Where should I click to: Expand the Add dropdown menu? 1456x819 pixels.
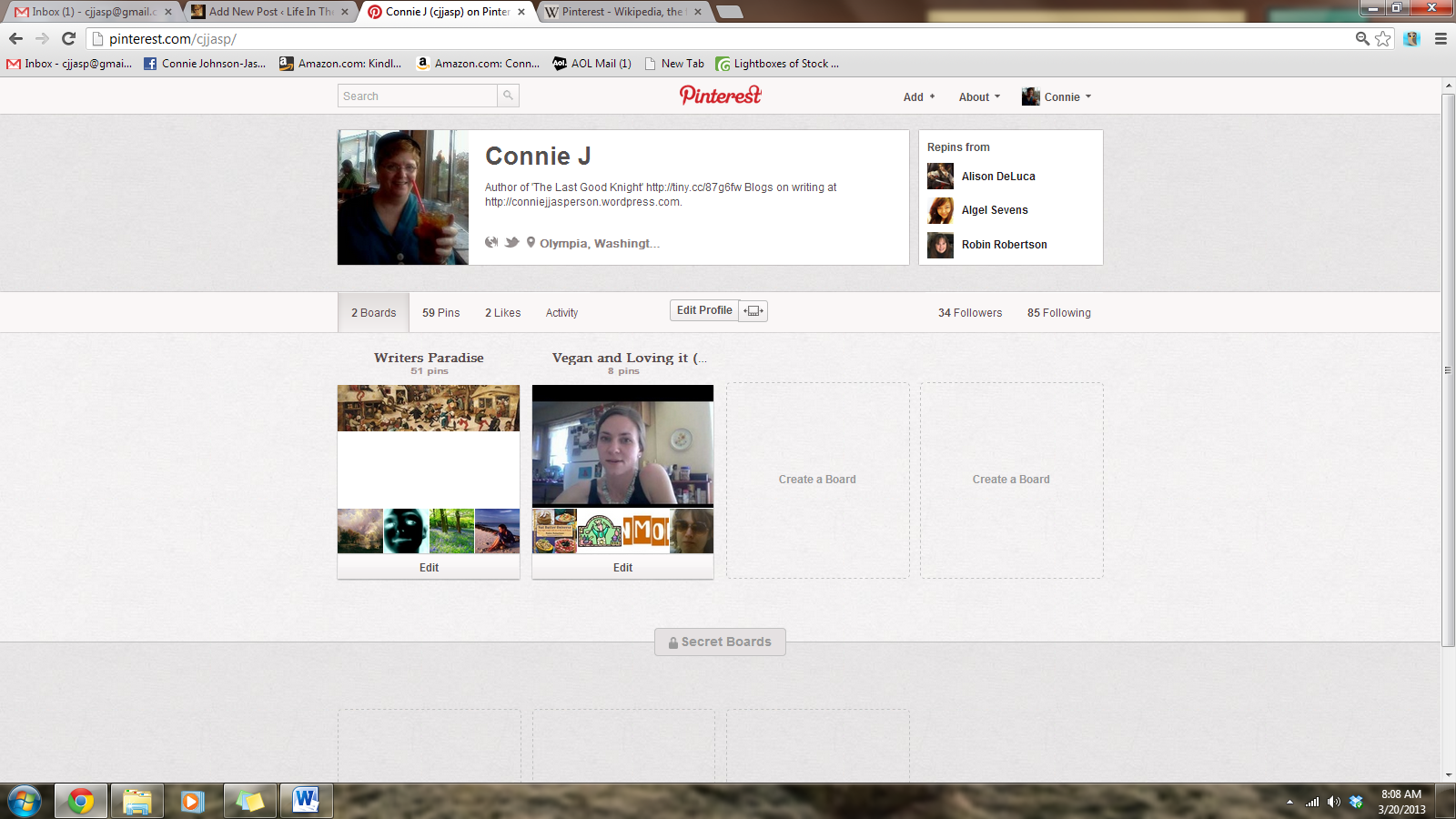tap(918, 97)
